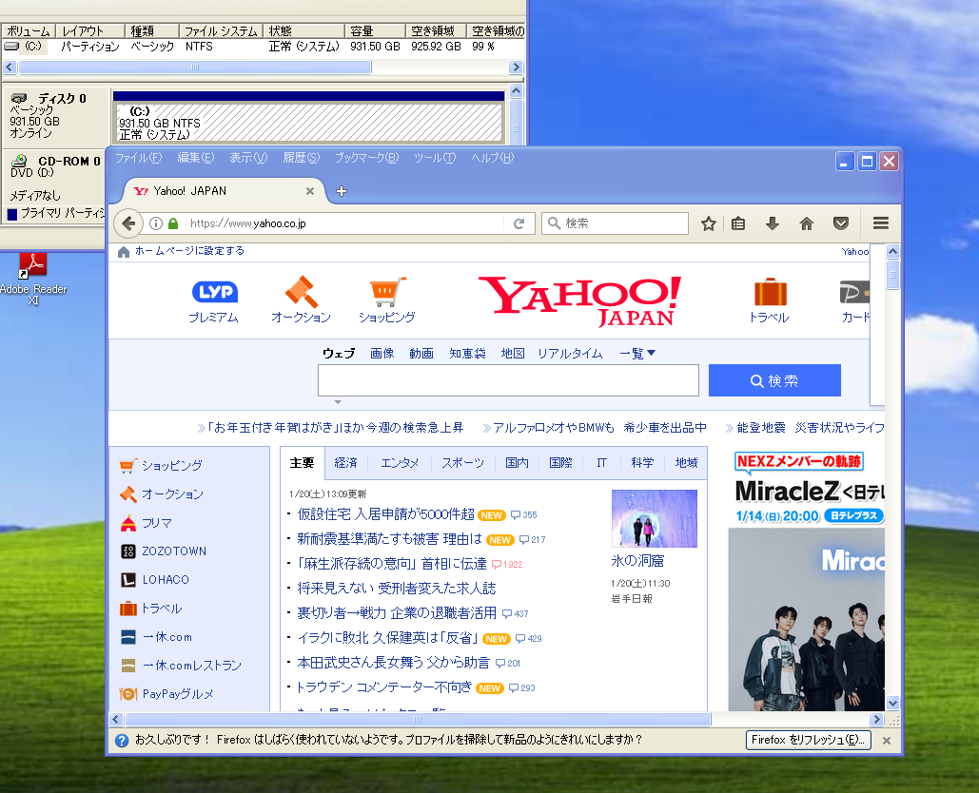
Task: Expand the 一覧 dropdown in search categories
Action: (636, 354)
